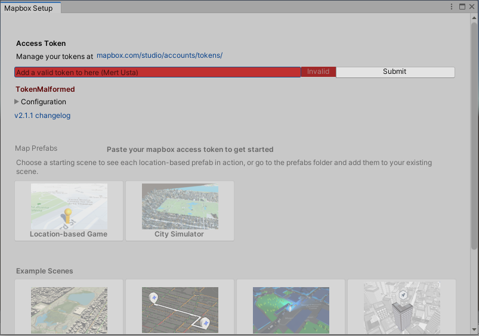Open the mapbox.com/studio/accounts/tokens/ link
Screen dimensions: 479x336
pos(159,55)
